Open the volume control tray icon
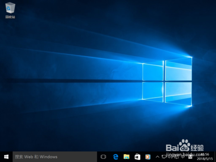The width and height of the screenshot is (216, 162). coord(171,157)
